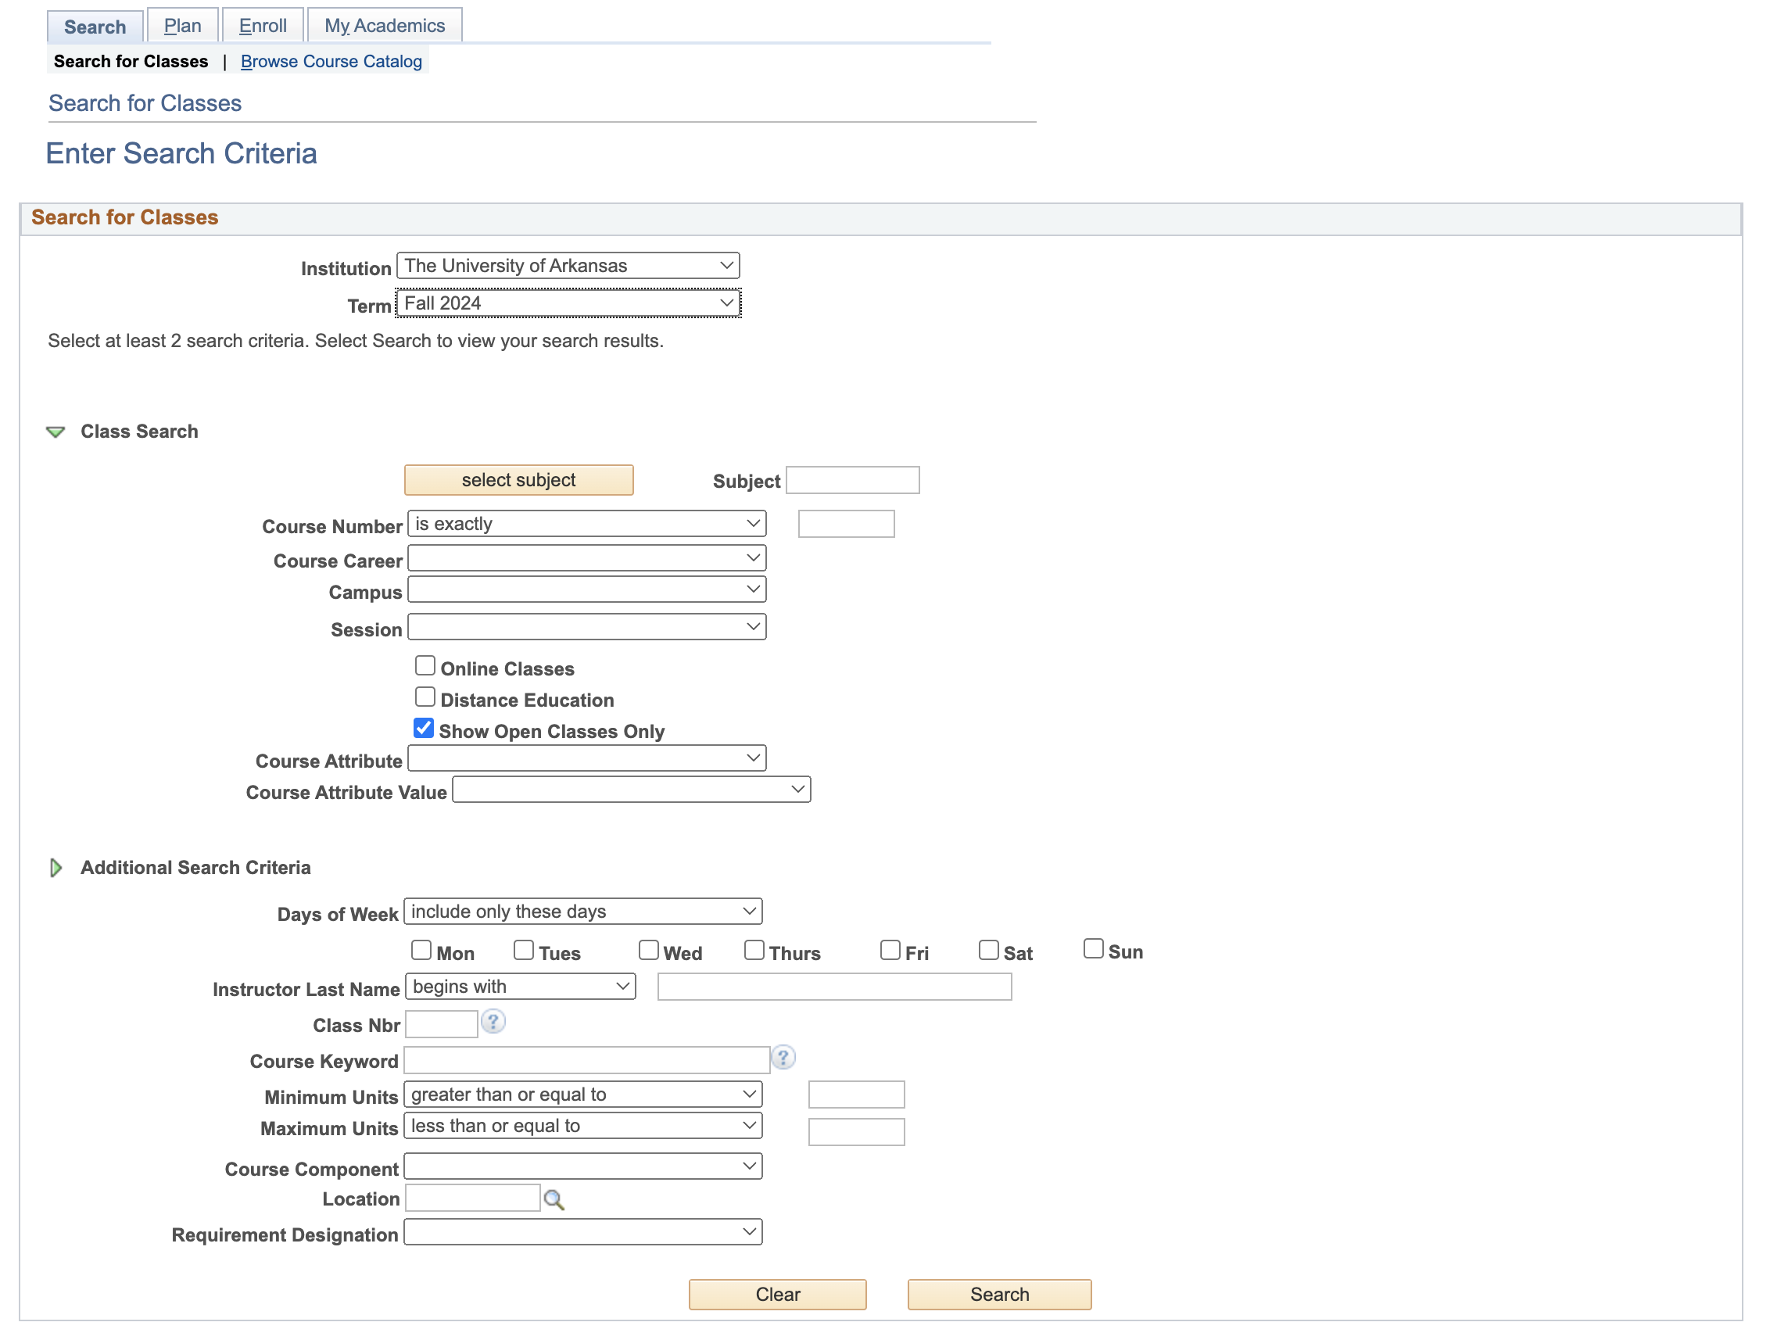Click the Clear button
The height and width of the screenshot is (1340, 1770).
[778, 1294]
